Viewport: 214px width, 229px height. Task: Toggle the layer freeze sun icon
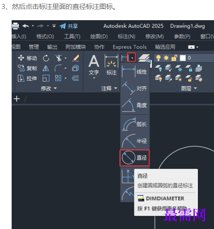tap(166, 58)
